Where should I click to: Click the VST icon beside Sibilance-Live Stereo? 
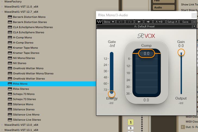(x=10, y=120)
